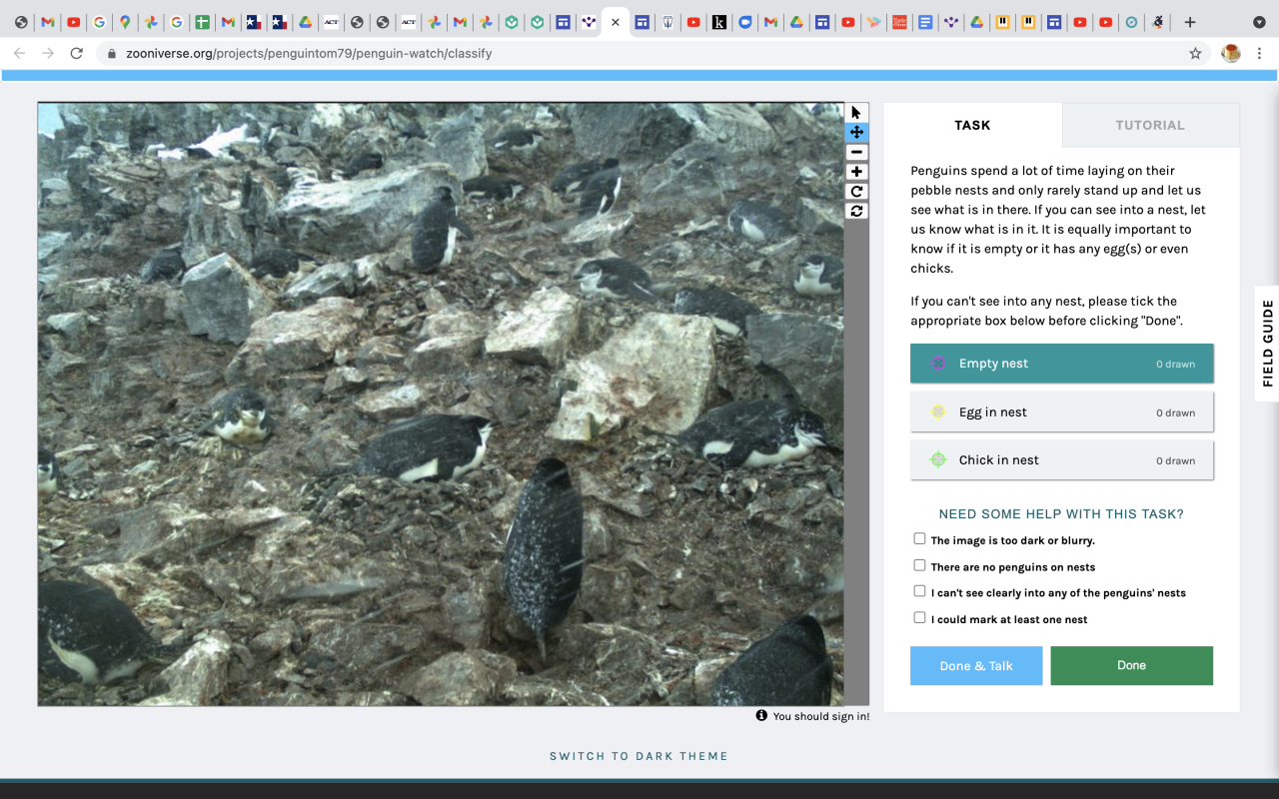Click the Done & Talk button
Image resolution: width=1279 pixels, height=799 pixels.
coord(976,665)
